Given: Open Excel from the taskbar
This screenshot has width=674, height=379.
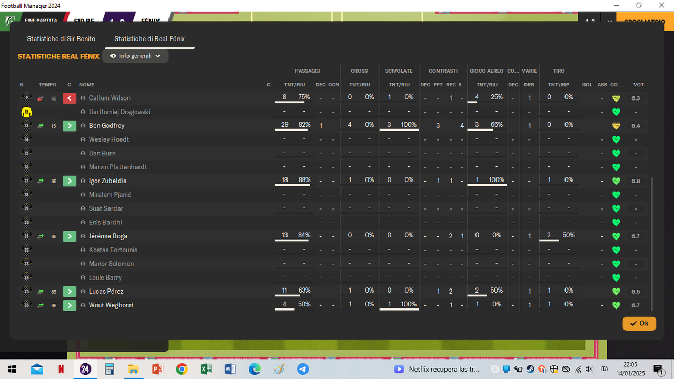Looking at the screenshot, I should click(x=206, y=369).
